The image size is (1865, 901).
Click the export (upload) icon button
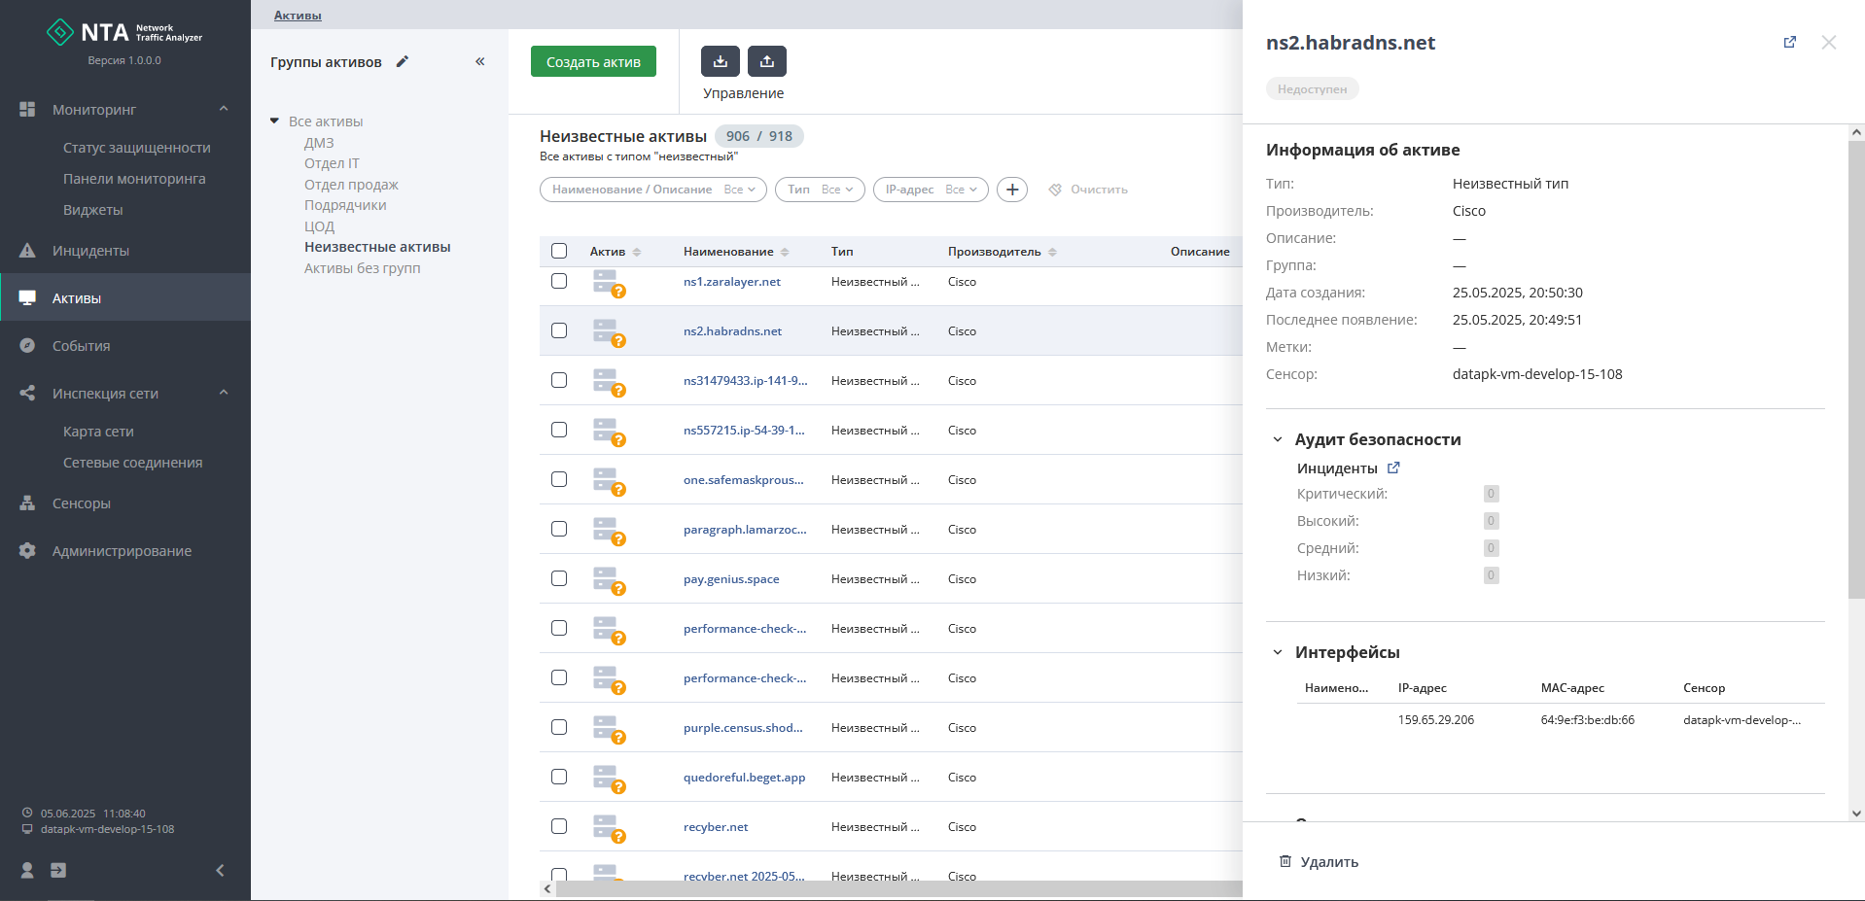tap(767, 61)
